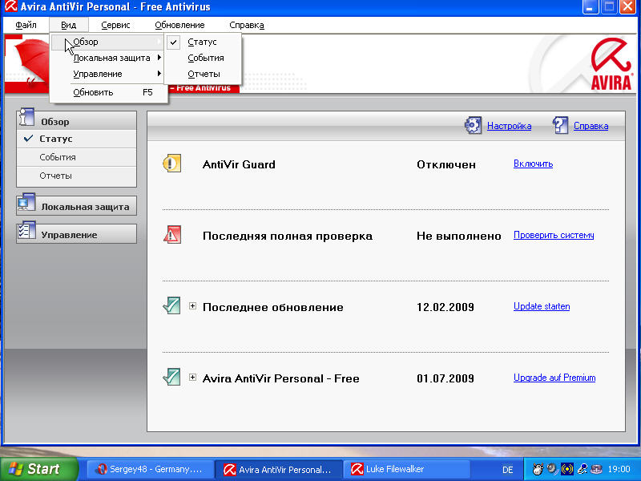Choose Отчеты in the Обзор submenu
The image size is (641, 481).
pos(203,74)
